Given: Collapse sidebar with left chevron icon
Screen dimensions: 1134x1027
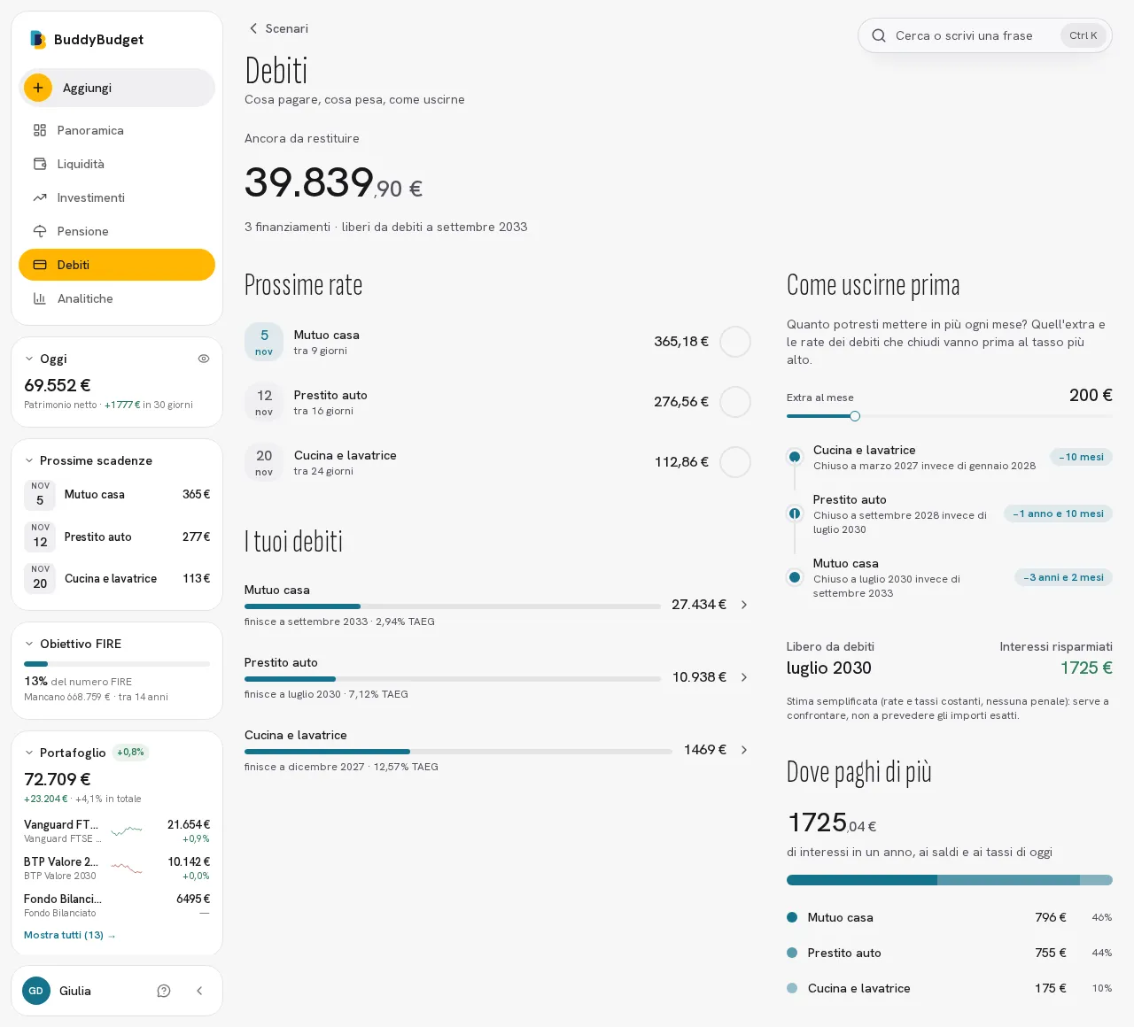Looking at the screenshot, I should pos(199,991).
